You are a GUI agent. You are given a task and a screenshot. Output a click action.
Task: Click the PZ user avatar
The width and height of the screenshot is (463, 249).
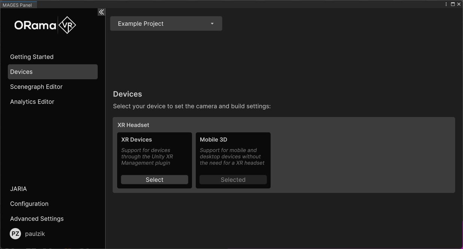[x=15, y=234]
